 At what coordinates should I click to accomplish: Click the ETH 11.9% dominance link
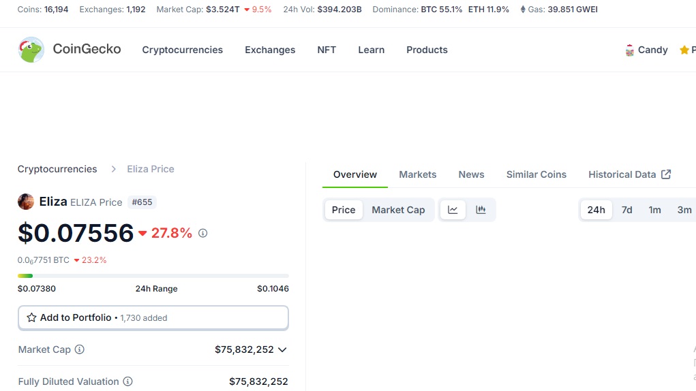coord(489,10)
